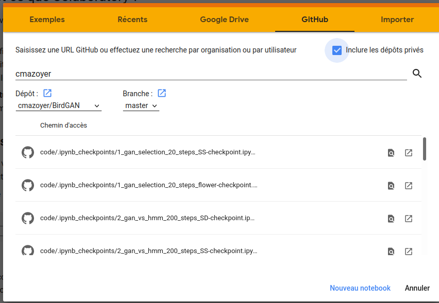Open Dépôt repository link icon on GitHub
This screenshot has height=303, width=439.
[x=47, y=93]
